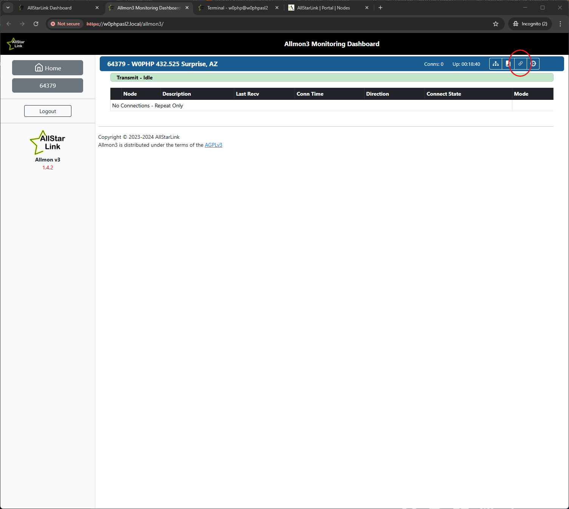Switch to the Terminal w0php tab
The image size is (569, 509).
[x=237, y=8]
